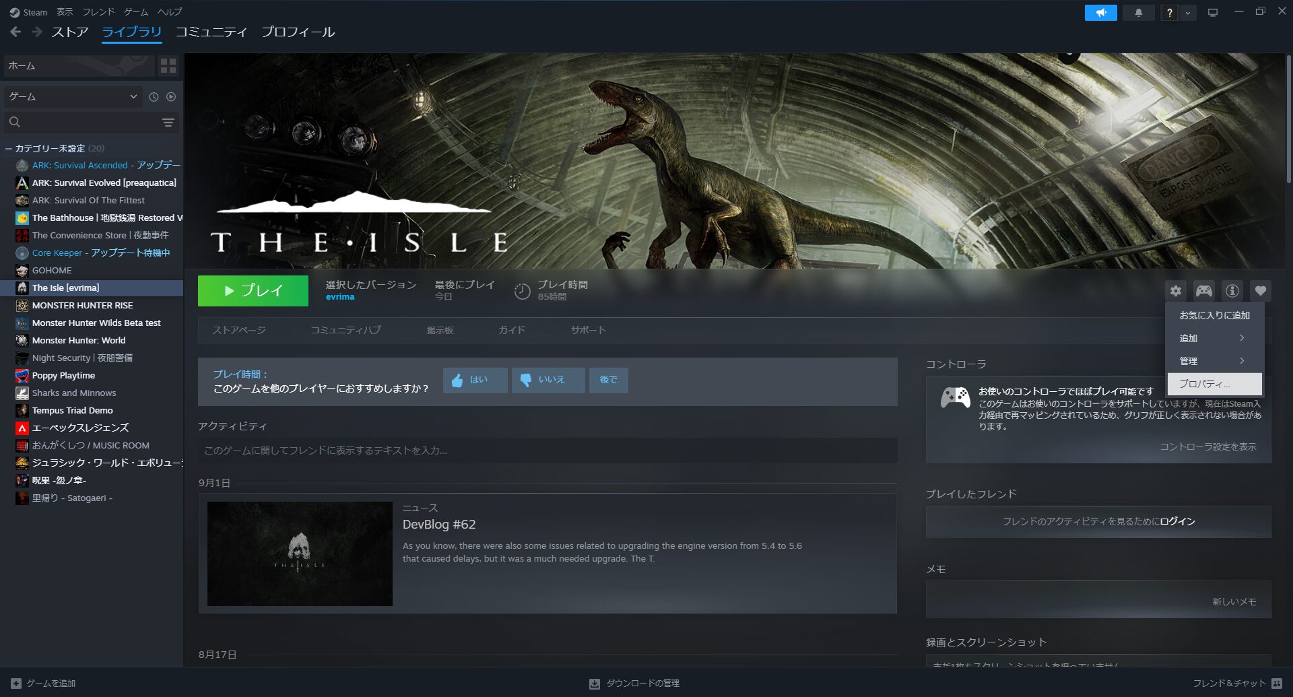Select ARK: Survival Ascended in the library
Viewport: 1293px width, 697px height.
tap(92, 165)
